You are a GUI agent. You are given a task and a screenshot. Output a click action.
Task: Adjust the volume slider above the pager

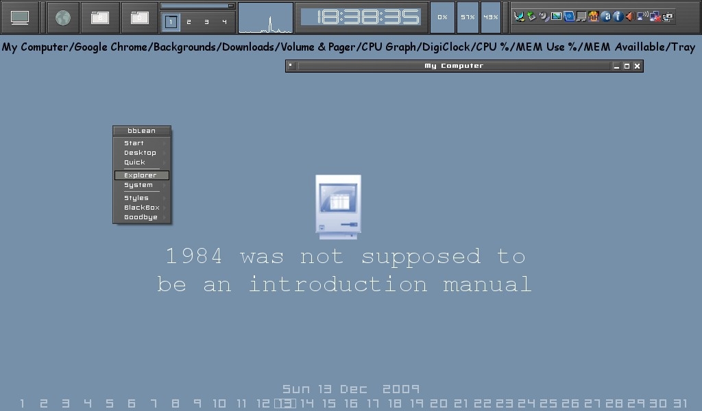tap(197, 6)
